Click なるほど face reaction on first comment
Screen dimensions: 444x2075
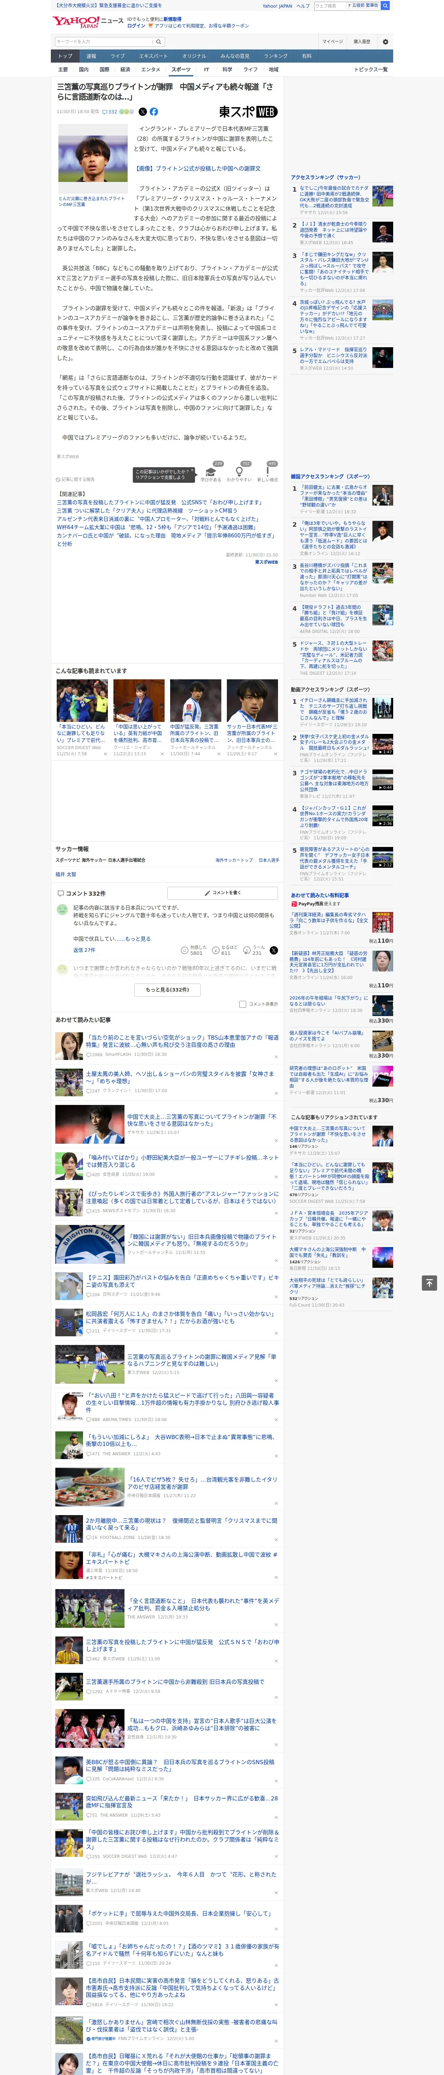click(x=225, y=950)
